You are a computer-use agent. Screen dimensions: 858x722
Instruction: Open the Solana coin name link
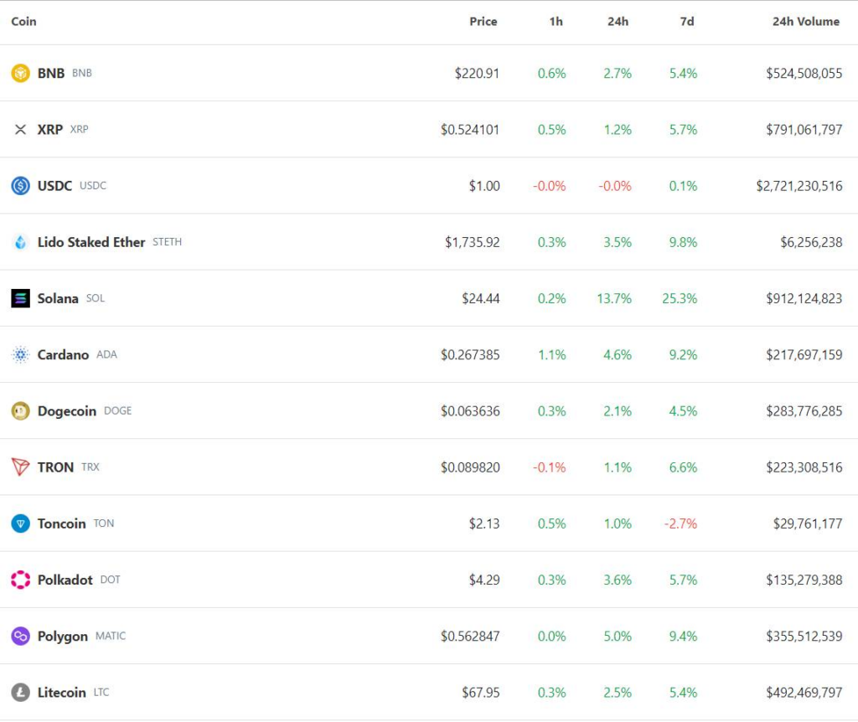(58, 298)
